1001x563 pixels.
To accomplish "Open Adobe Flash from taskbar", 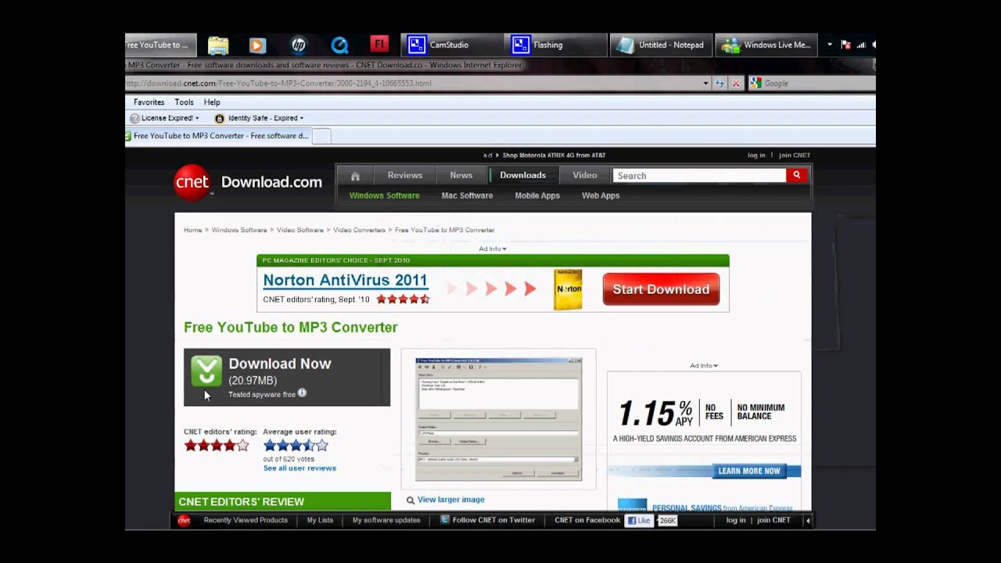I will point(379,45).
